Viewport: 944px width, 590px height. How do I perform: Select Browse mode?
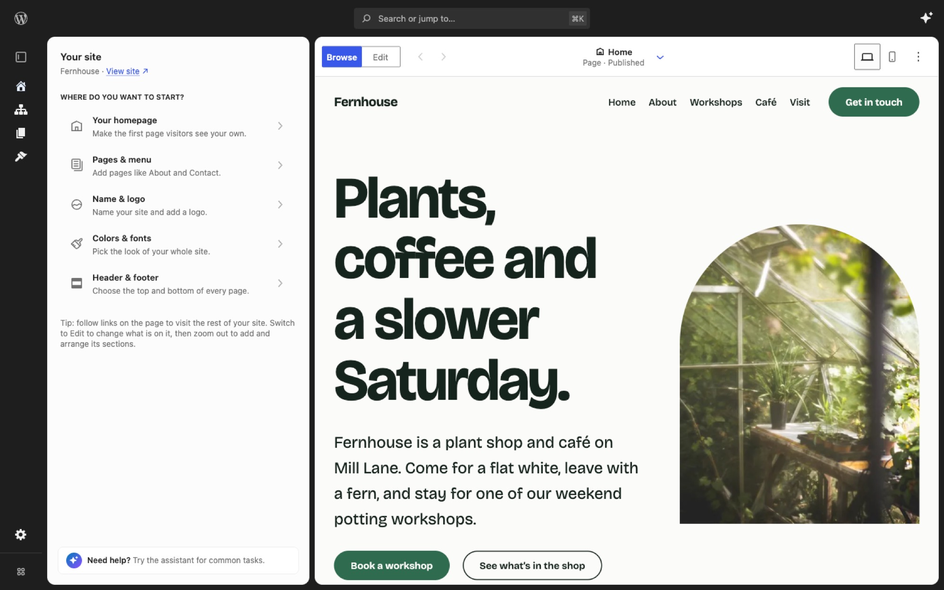click(x=342, y=57)
